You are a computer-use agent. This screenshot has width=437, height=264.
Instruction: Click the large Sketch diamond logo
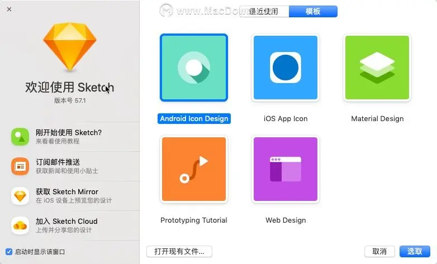[x=70, y=46]
